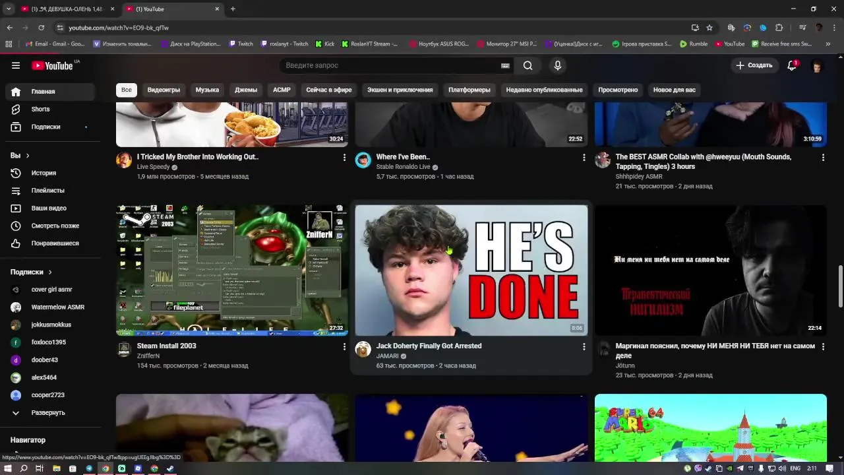The width and height of the screenshot is (844, 475).
Task: Open the Twitch bookmark
Action: coord(241,44)
